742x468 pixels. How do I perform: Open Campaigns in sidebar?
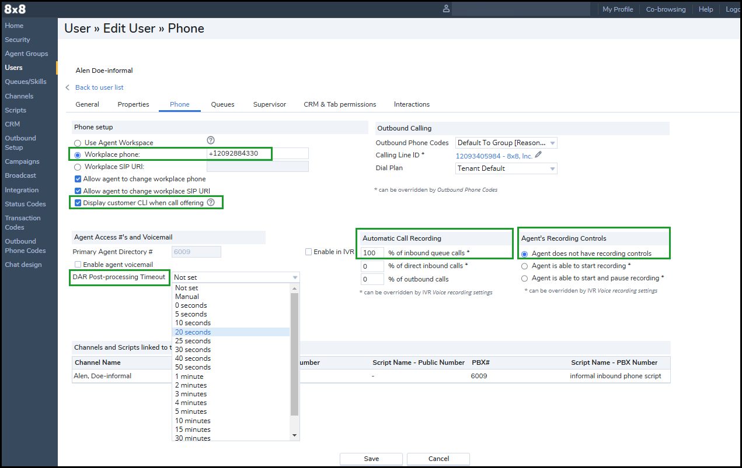coord(22,161)
